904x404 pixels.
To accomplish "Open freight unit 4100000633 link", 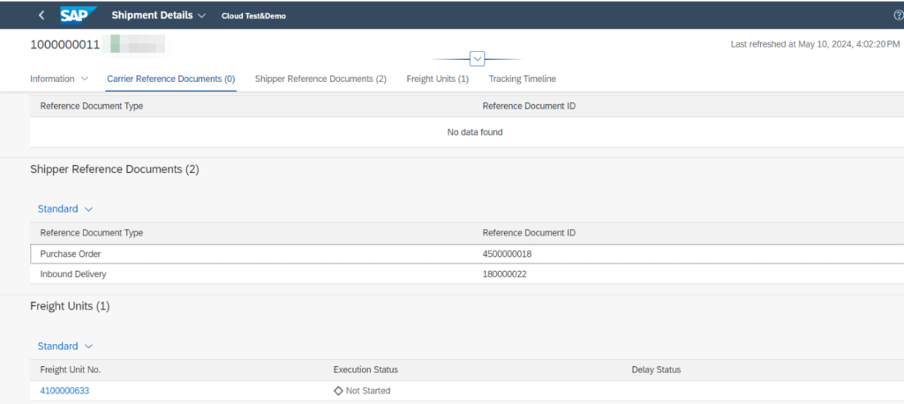I will pyautogui.click(x=64, y=391).
